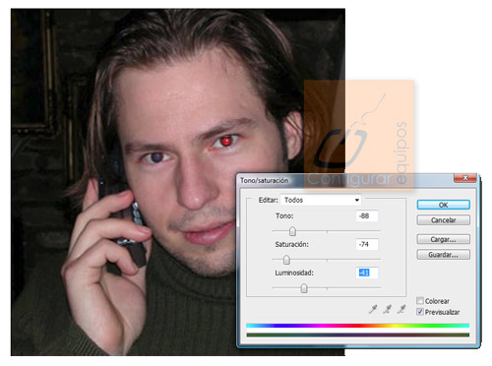Viewport: 492px width, 366px height.
Task: Click the "Tono:" label
Action: 284,216
